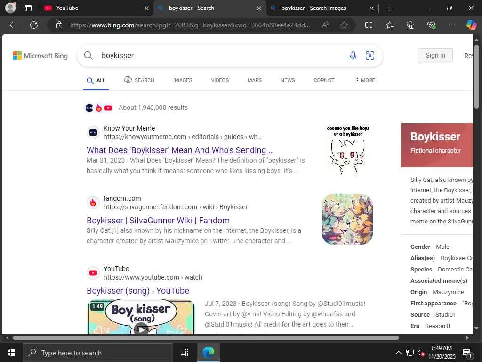Open a new tab with plus icon
482x362 pixels.
(x=389, y=8)
